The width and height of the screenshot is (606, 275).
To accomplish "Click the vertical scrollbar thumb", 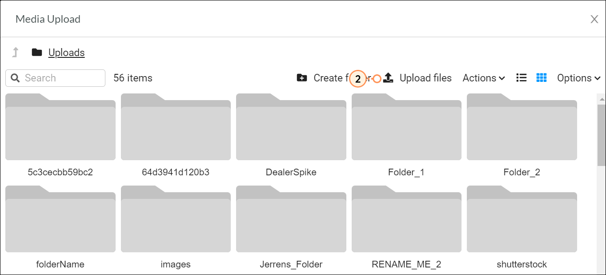I will [602, 133].
